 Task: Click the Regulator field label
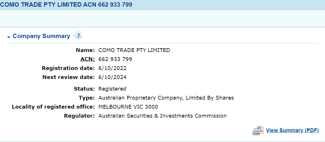(x=79, y=116)
